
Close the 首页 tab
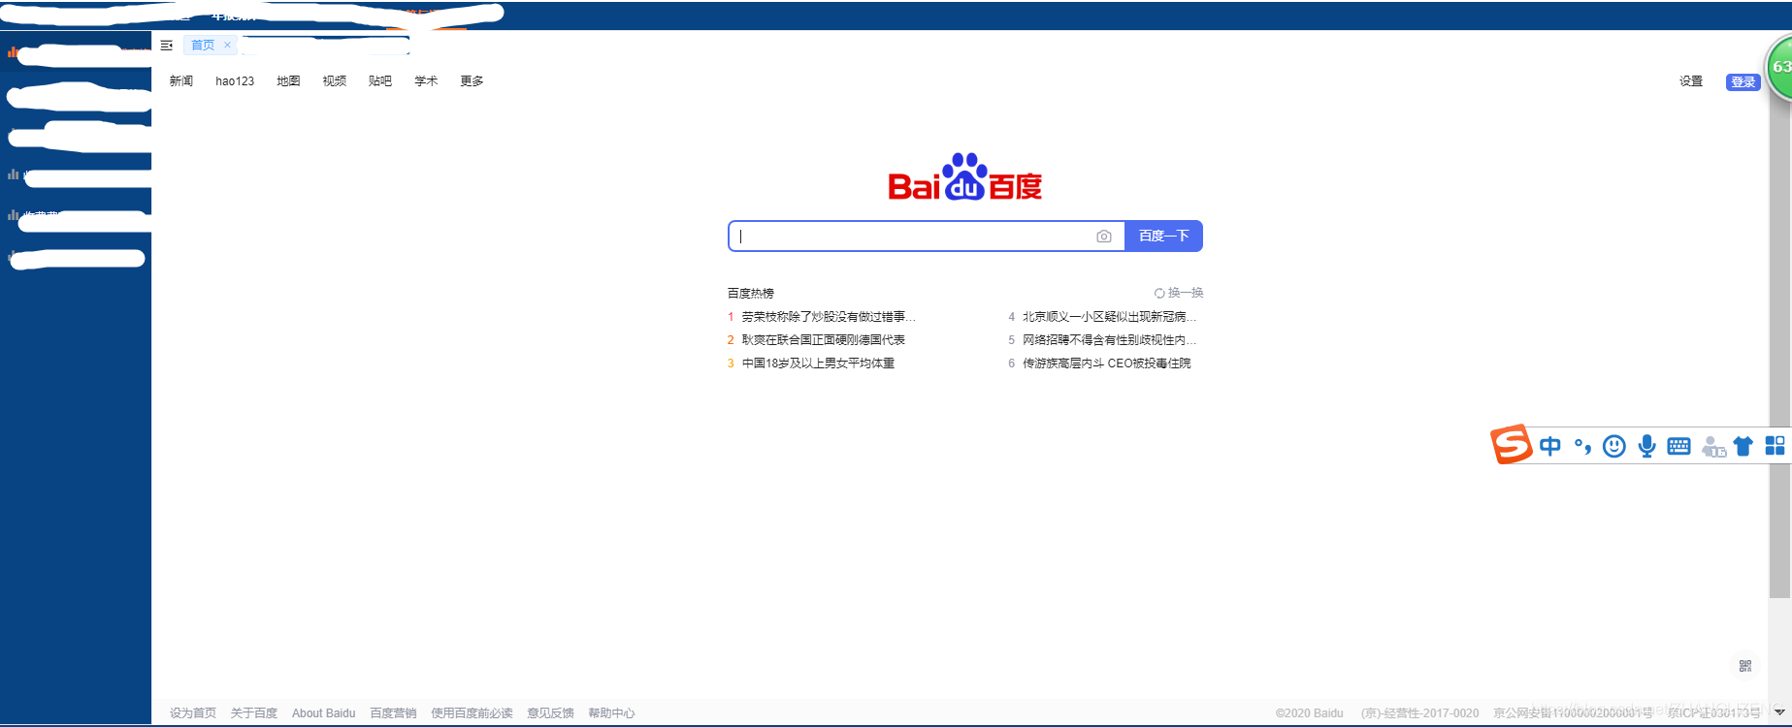227,45
